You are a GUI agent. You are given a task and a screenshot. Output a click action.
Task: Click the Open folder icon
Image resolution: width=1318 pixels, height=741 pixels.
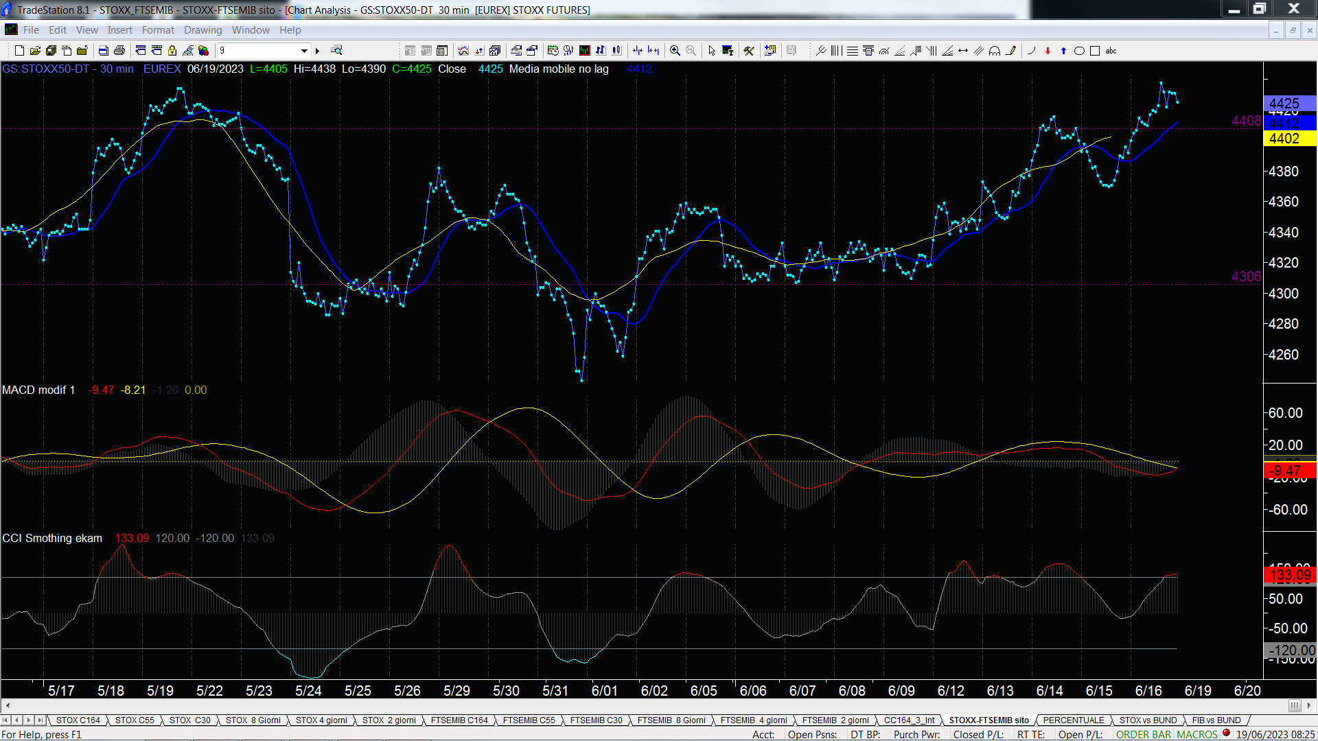tap(35, 51)
